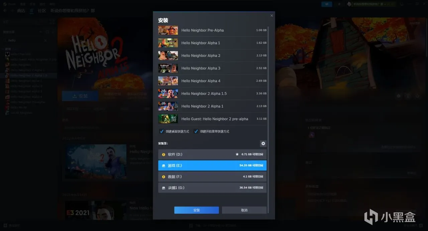Open game settings gear on game page

tap(399, 96)
